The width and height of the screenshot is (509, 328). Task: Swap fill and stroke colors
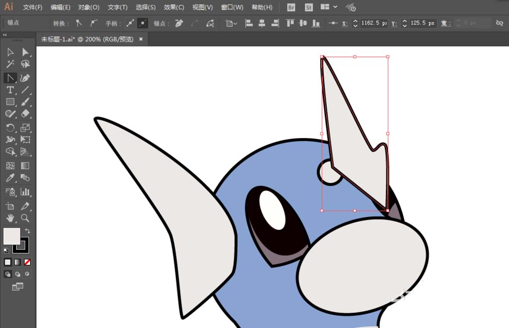(x=27, y=231)
